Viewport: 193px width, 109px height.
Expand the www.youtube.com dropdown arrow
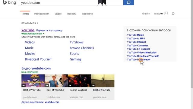click(x=43, y=34)
